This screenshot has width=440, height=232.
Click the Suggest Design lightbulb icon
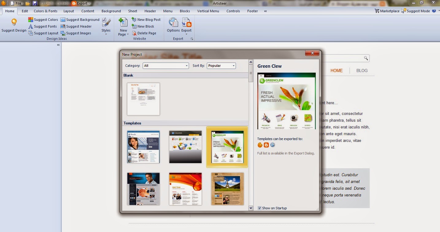(x=14, y=22)
